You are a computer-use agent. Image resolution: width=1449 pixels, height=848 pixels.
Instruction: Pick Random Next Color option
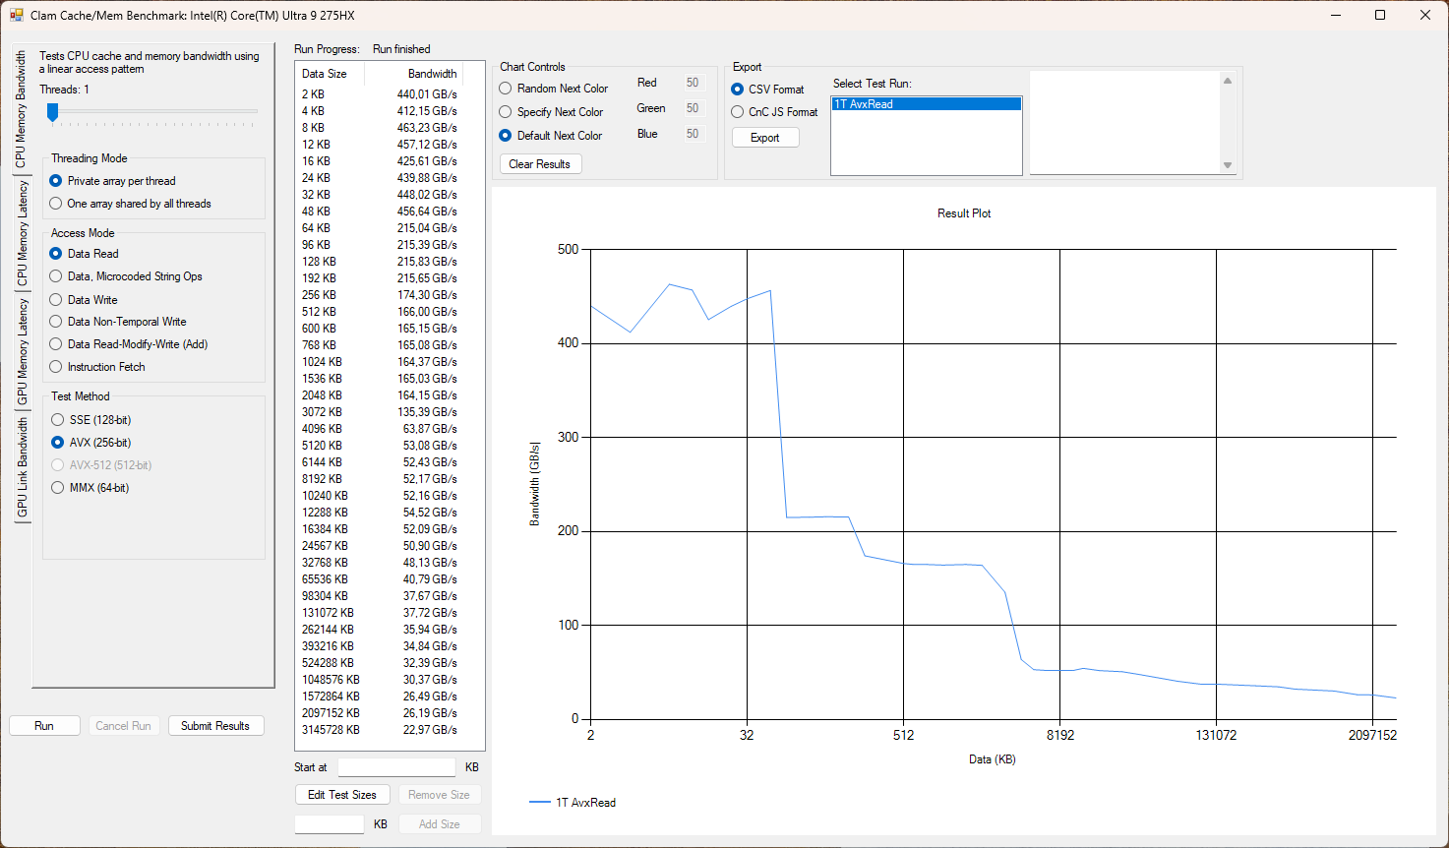click(506, 89)
